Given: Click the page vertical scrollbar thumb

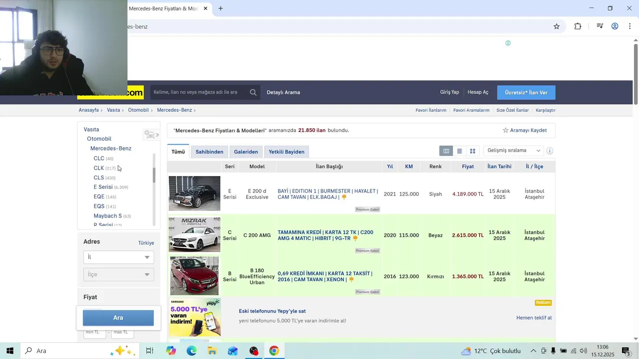Looking at the screenshot, I should [x=636, y=74].
